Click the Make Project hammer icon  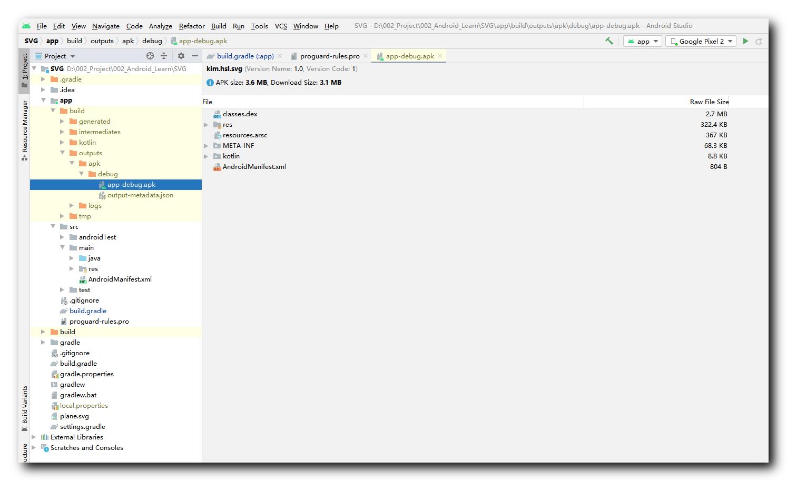609,41
